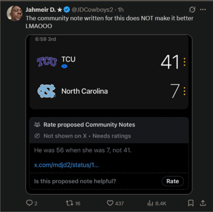
Task: Expand the yellow dots menu beside North Carolina's 7
Action: (x=185, y=91)
